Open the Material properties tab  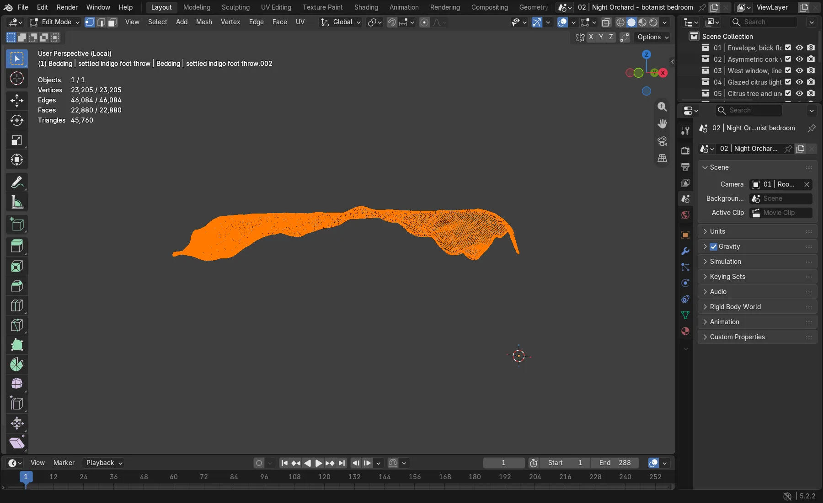tap(685, 331)
